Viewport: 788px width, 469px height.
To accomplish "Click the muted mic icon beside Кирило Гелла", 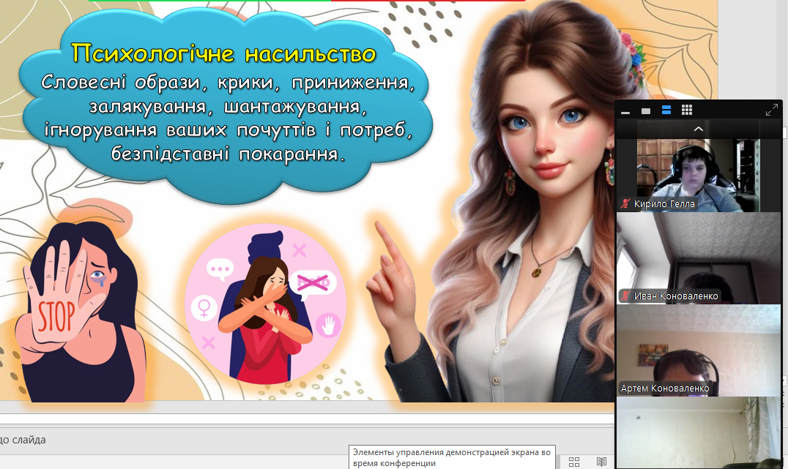I will 625,204.
